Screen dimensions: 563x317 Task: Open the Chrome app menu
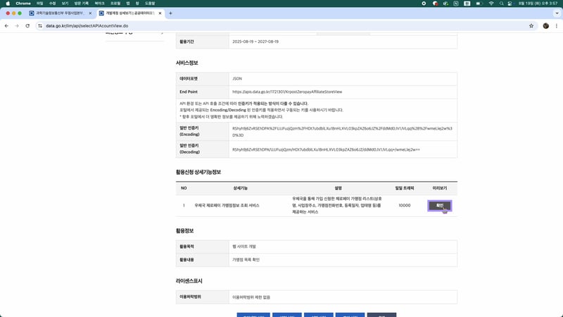[23, 4]
